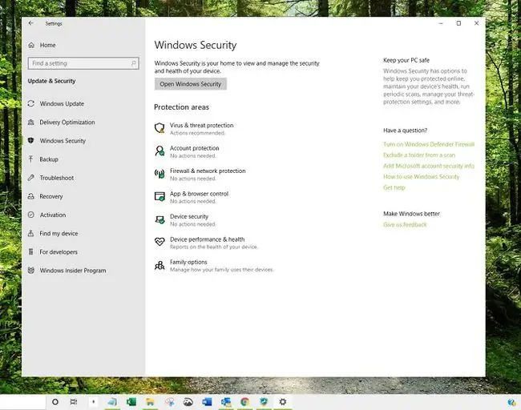The height and width of the screenshot is (410, 521).
Task: Click the Windows Insider Program icon
Action: tap(31, 271)
